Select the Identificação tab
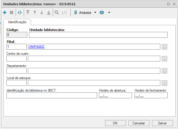Screen dimensions: 178x129 point(17,22)
